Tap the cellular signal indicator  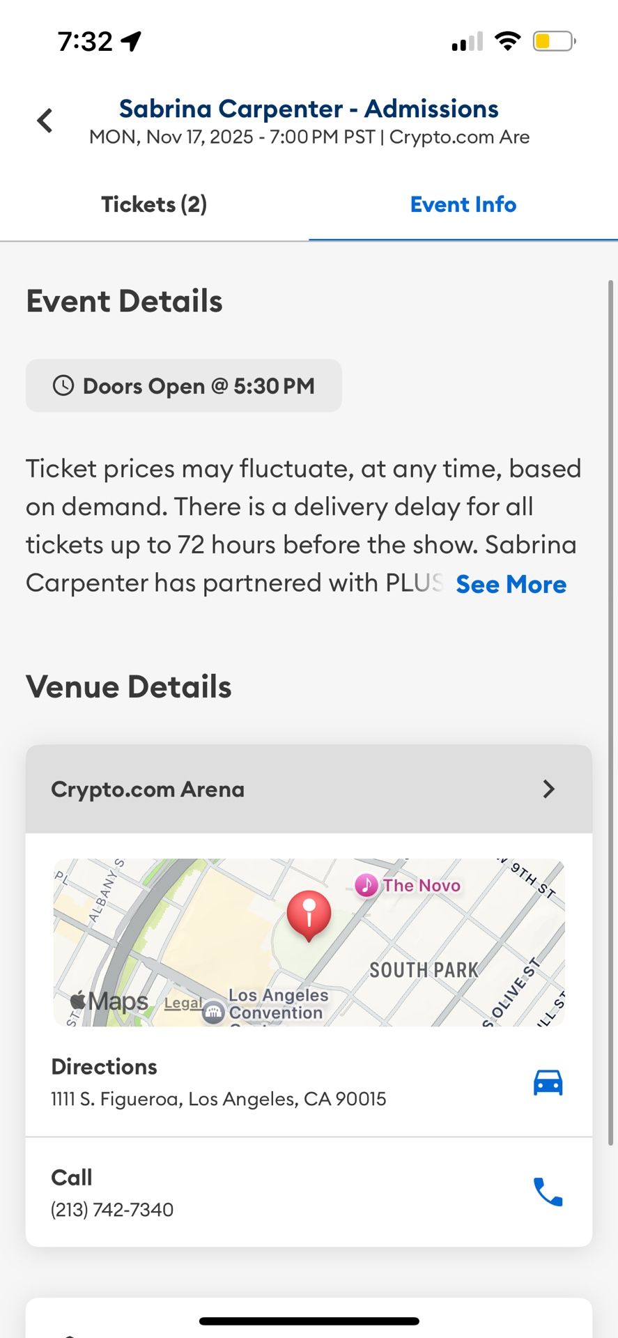tap(465, 42)
